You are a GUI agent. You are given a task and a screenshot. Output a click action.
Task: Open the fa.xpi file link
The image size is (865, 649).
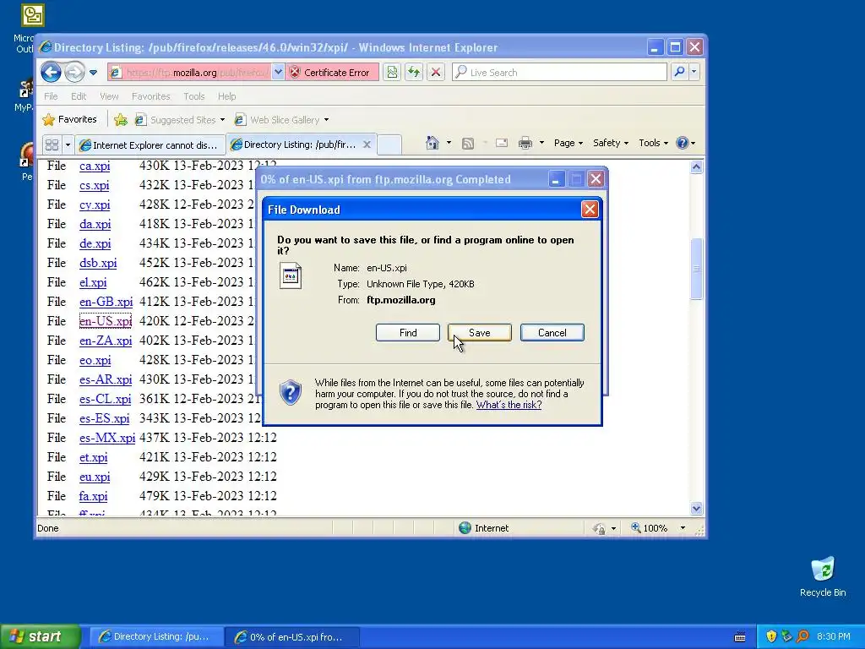93,496
